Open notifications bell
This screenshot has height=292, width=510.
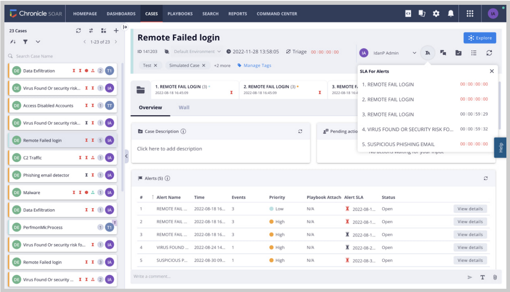click(x=451, y=14)
